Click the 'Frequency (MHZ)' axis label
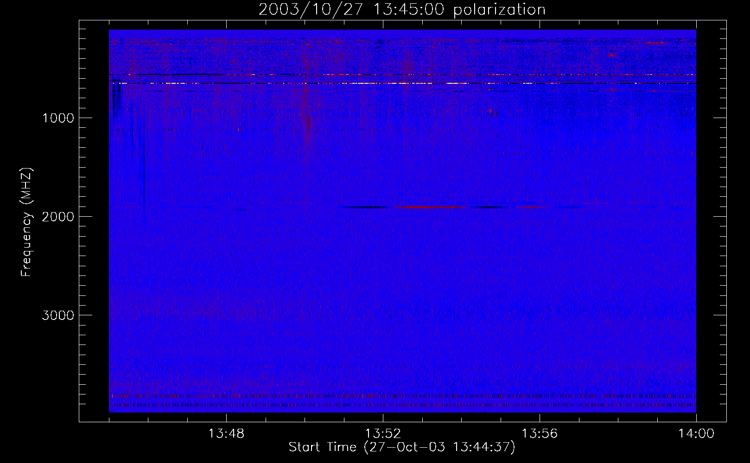Viewport: 750px width, 463px height. pos(26,222)
